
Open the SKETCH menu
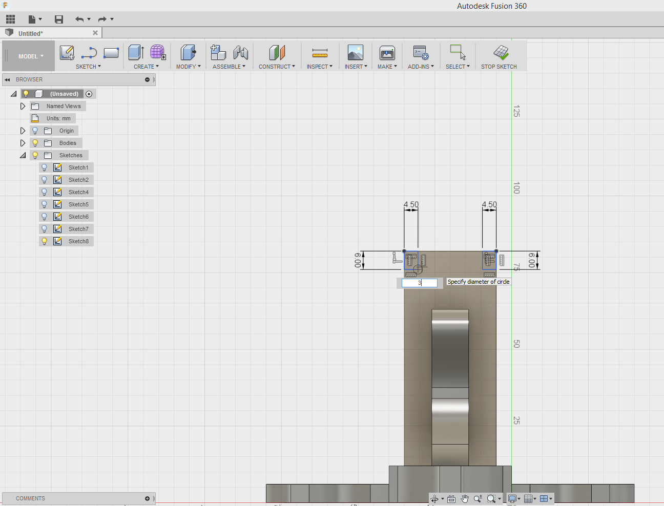[88, 67]
